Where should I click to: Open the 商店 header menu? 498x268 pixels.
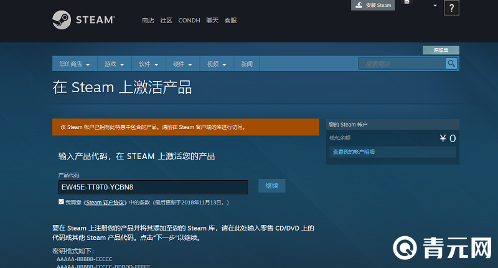click(148, 21)
